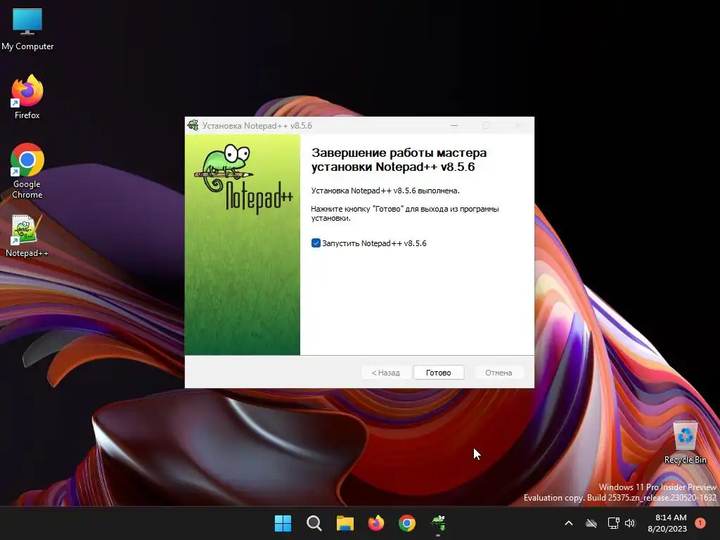This screenshot has height=540, width=720.
Task: Open taskbar Search
Action: click(314, 523)
